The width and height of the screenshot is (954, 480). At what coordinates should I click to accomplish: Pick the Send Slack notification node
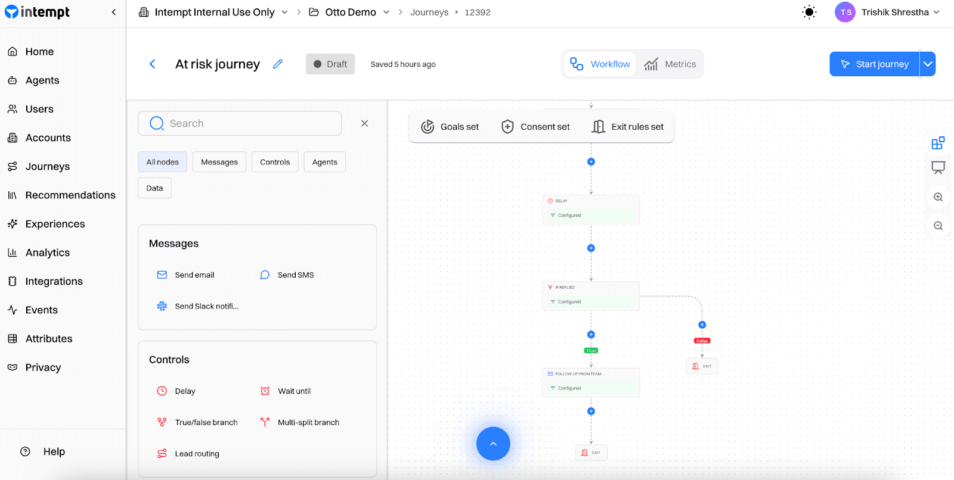[198, 306]
